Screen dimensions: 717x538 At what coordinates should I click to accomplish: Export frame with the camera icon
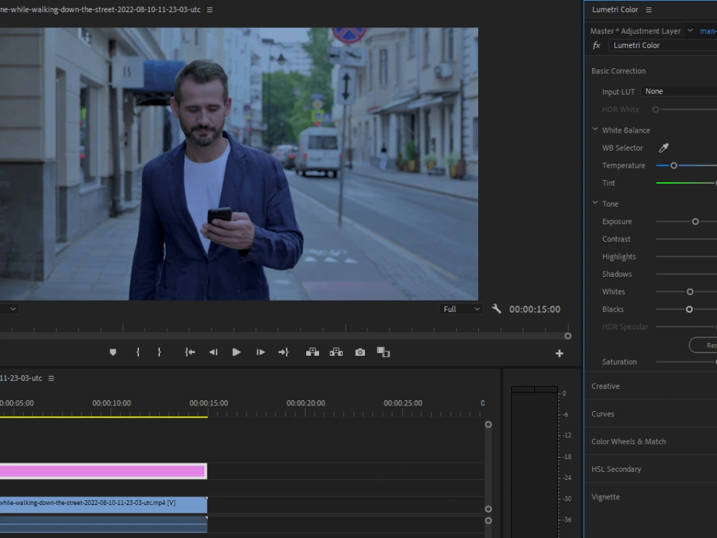click(361, 352)
